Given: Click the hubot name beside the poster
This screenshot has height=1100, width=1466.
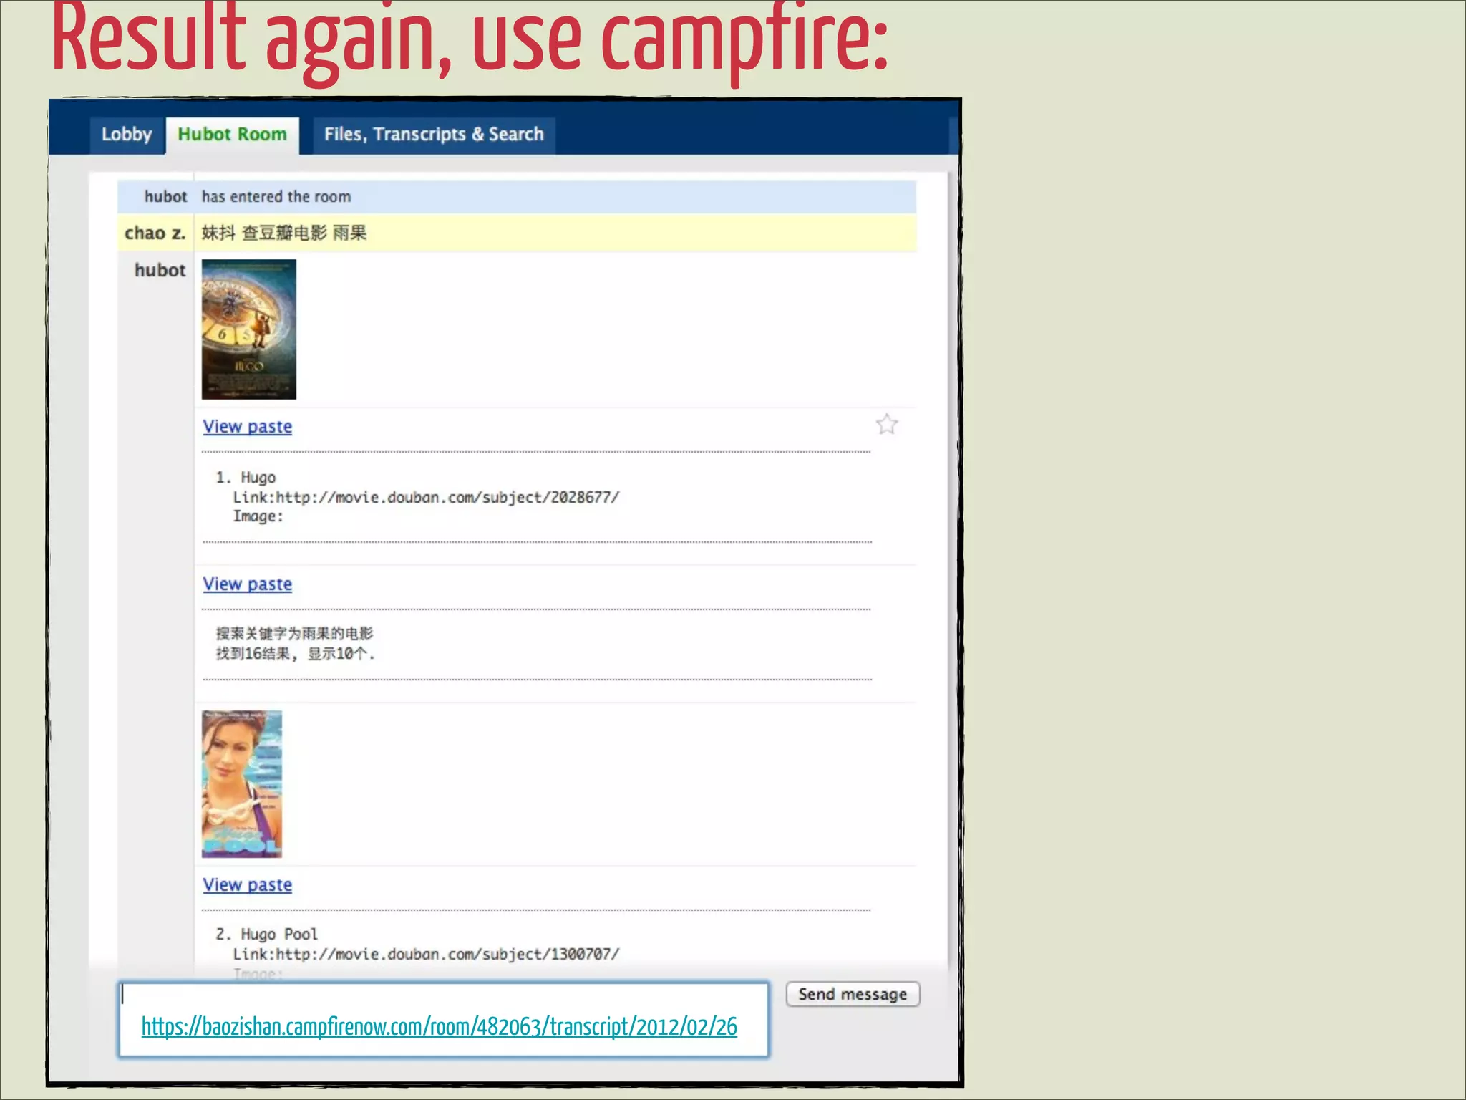Looking at the screenshot, I should (160, 271).
